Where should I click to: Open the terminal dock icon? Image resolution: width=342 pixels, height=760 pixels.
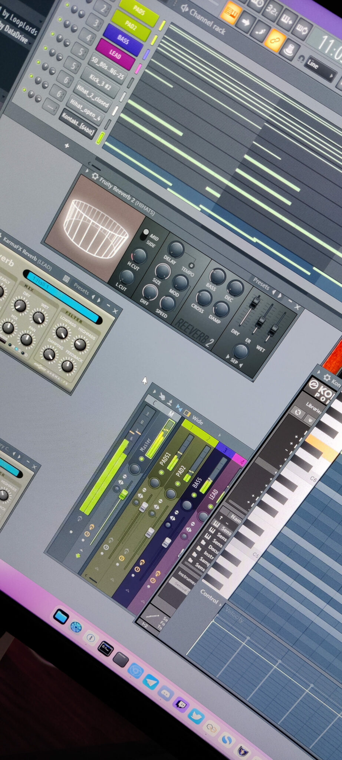pos(105,648)
